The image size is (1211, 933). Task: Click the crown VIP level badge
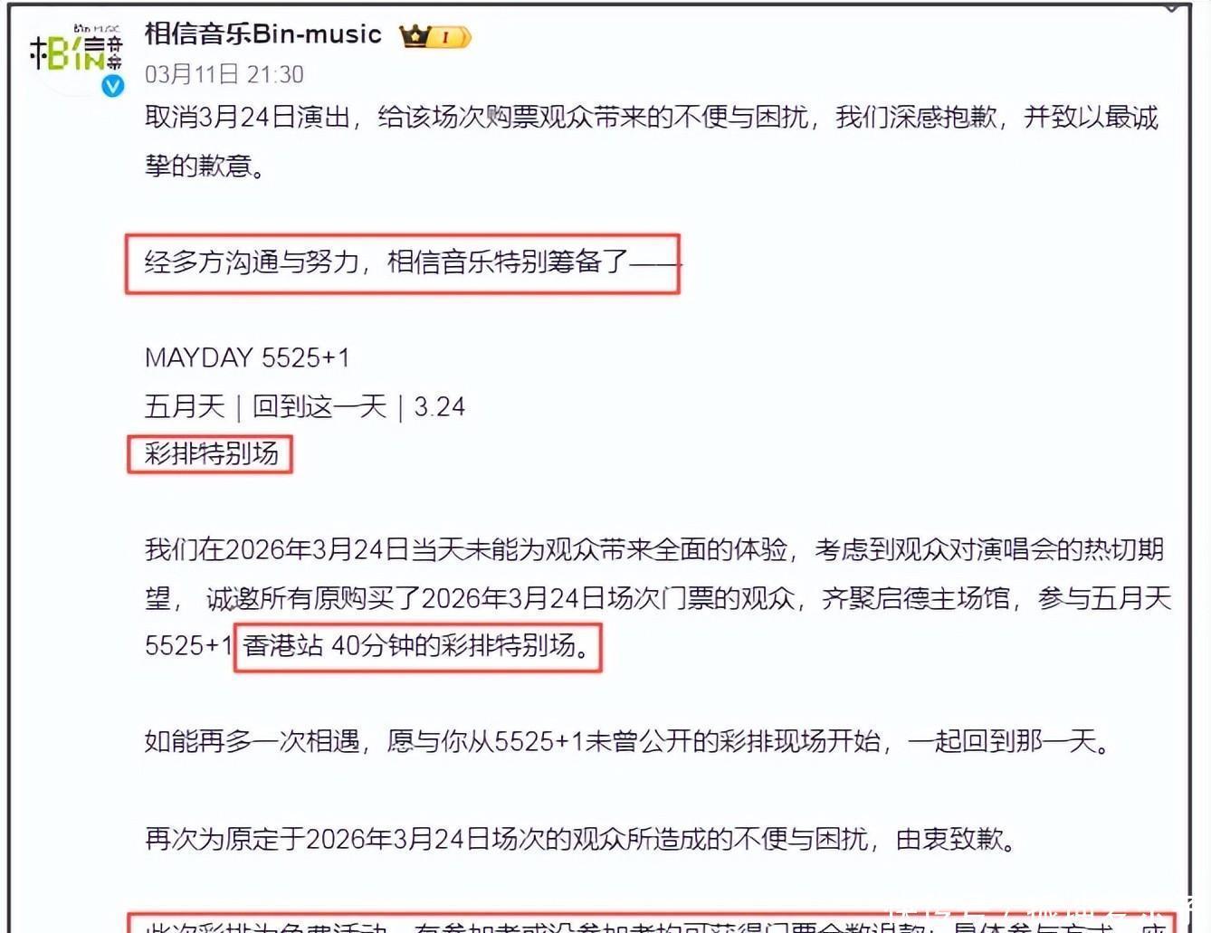(x=435, y=36)
